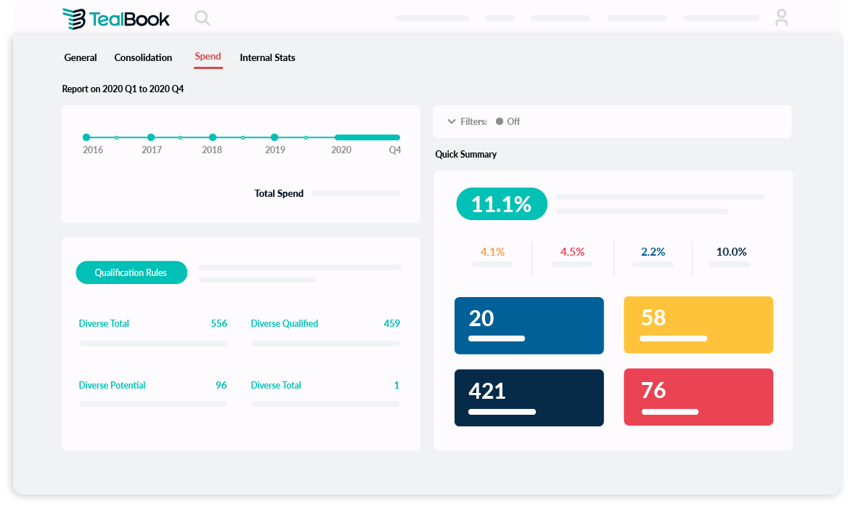The height and width of the screenshot is (507, 851).
Task: Open the search using the magnifying glass icon
Action: coord(202,17)
